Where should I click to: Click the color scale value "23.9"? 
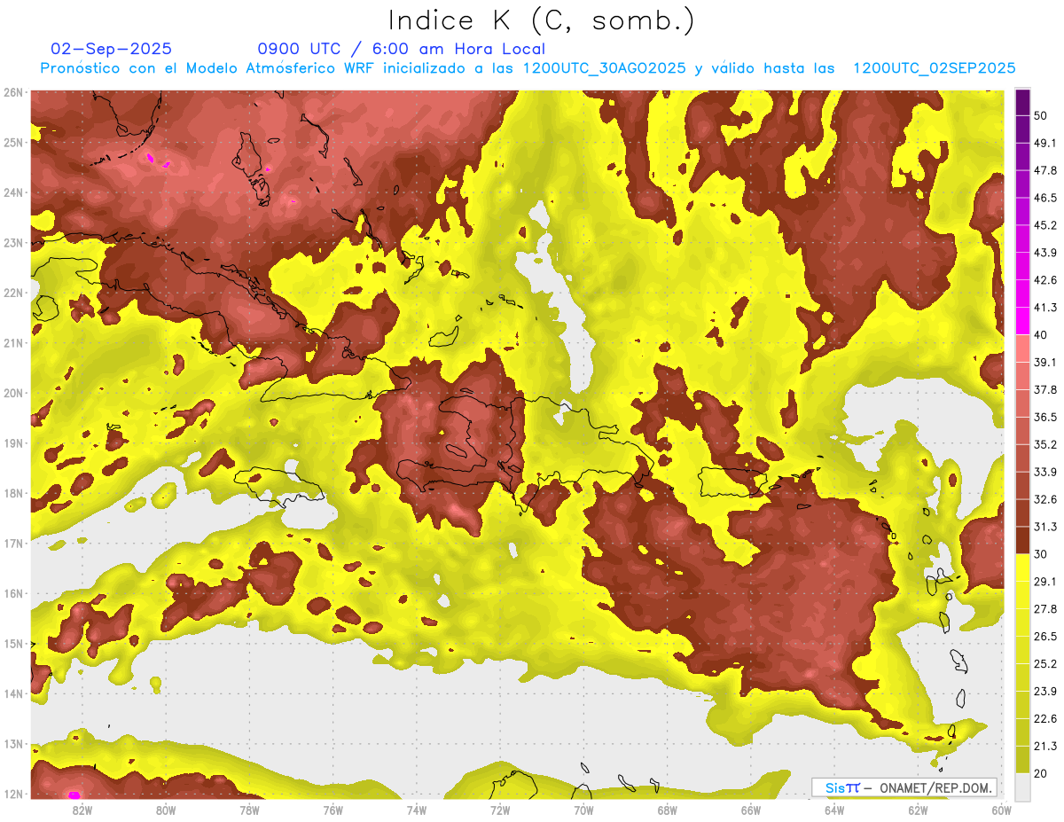[x=1044, y=692]
